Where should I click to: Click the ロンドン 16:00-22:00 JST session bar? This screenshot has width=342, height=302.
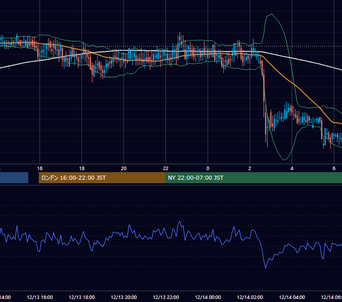[x=102, y=178]
